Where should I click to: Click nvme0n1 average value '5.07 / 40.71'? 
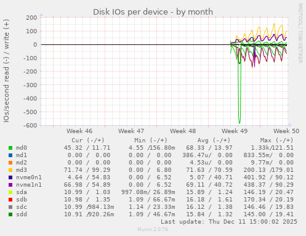click(211, 177)
